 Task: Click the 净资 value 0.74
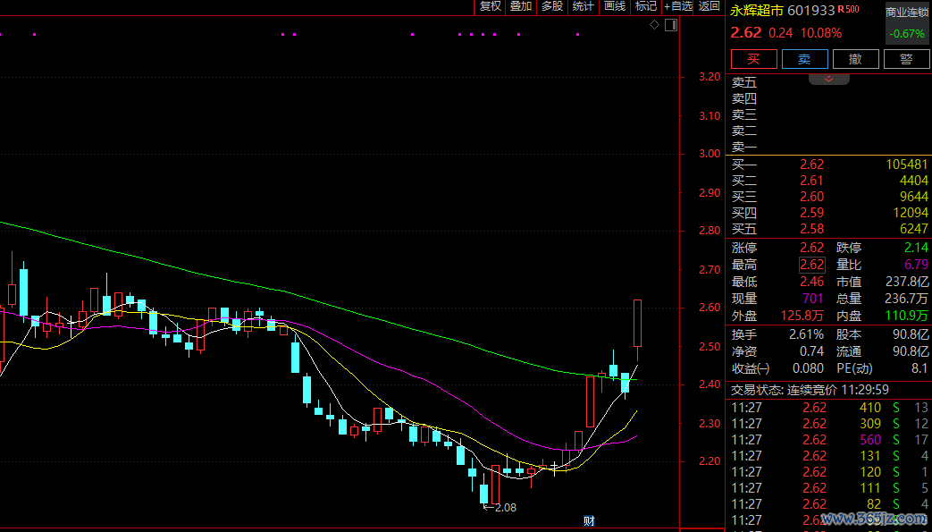[x=812, y=351]
